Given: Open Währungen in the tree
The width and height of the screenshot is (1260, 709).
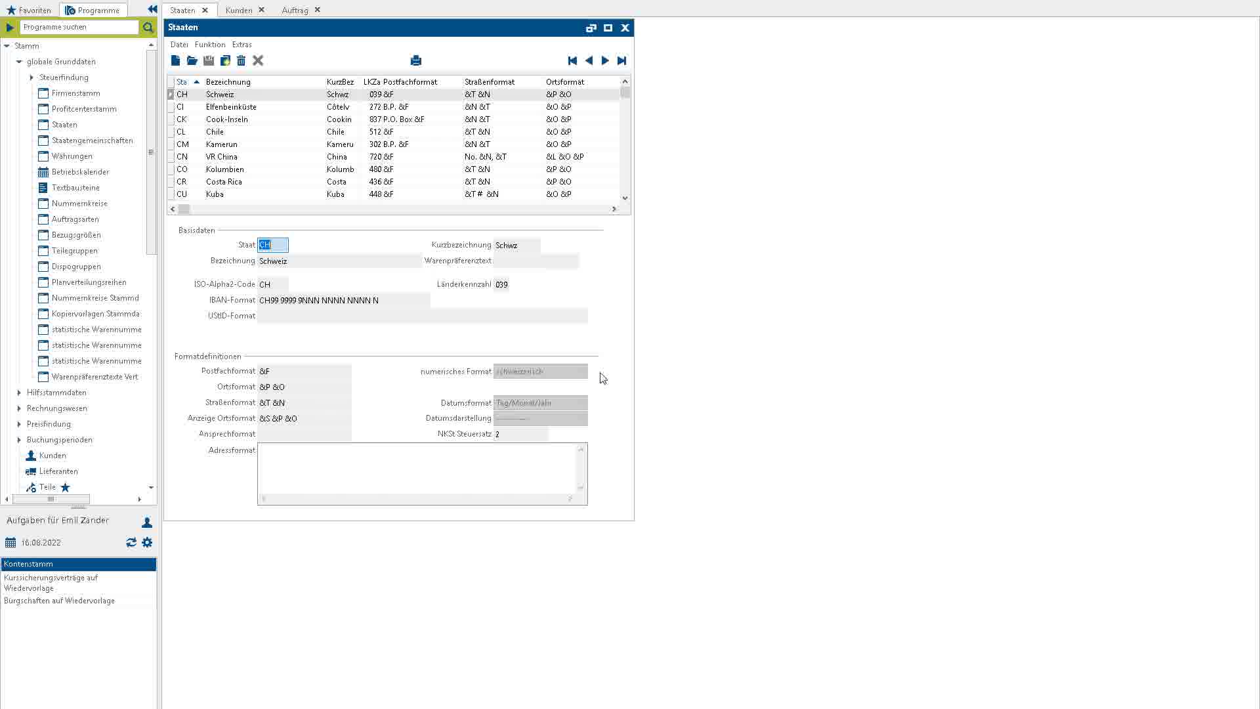Looking at the screenshot, I should click(72, 156).
